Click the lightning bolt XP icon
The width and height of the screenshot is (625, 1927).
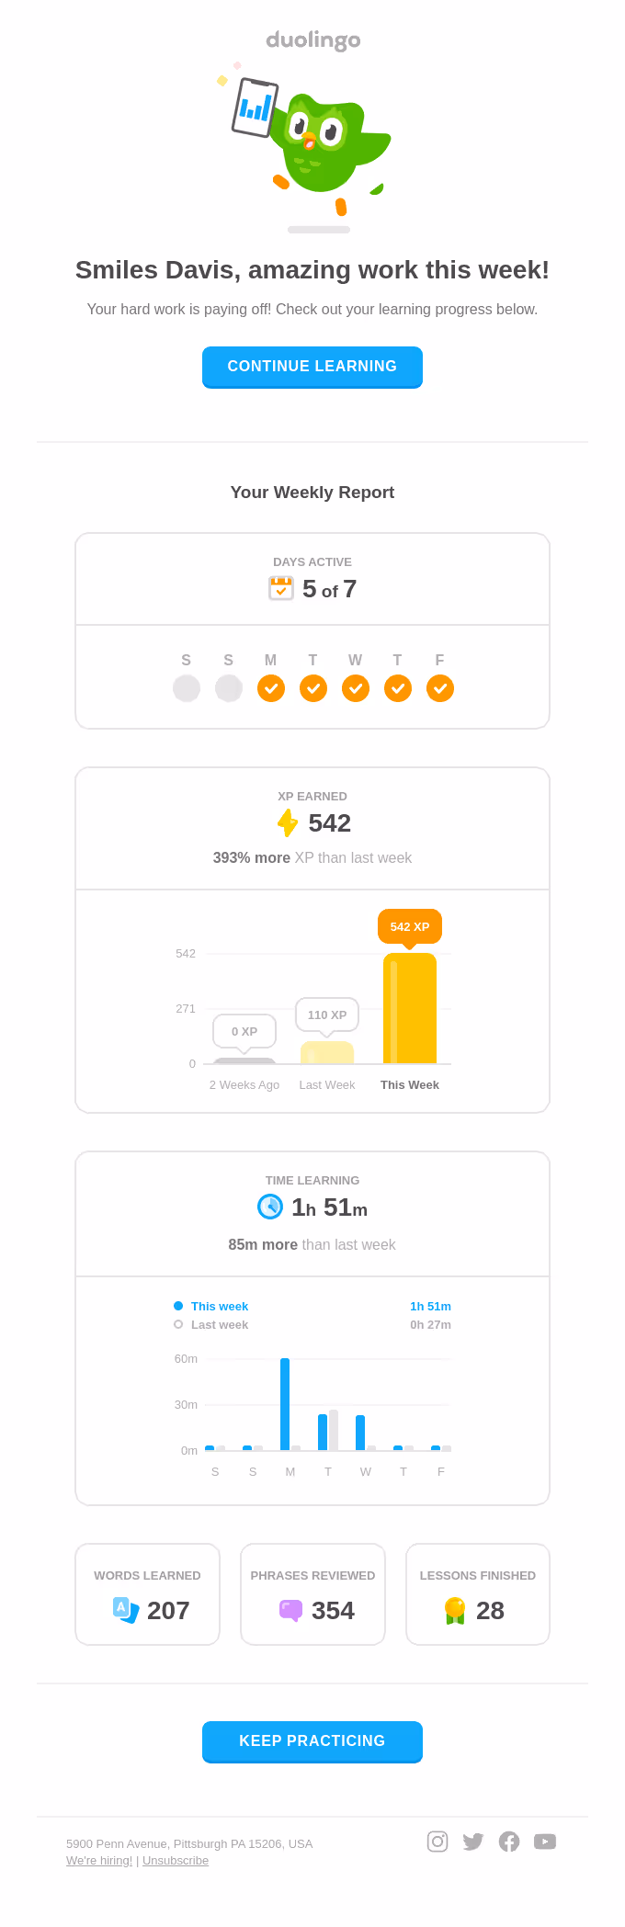click(288, 823)
